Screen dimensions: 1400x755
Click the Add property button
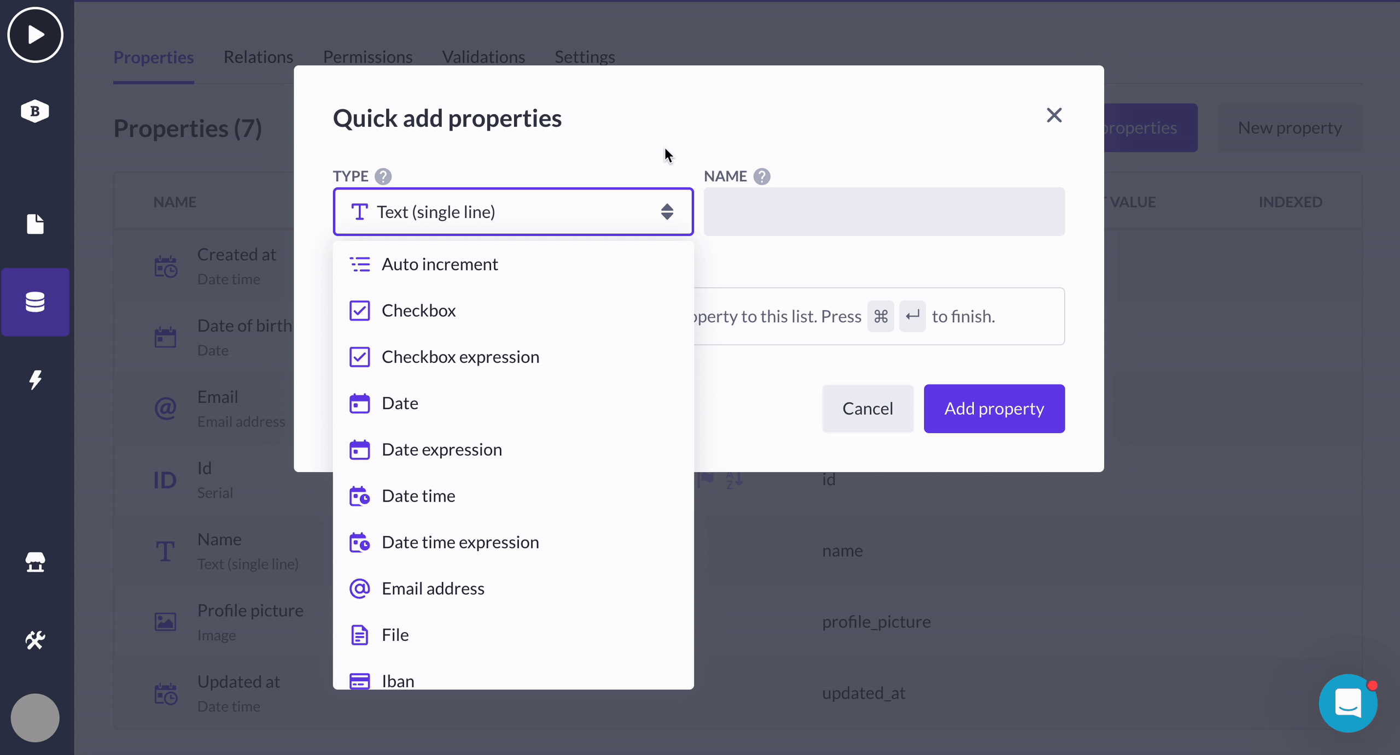pyautogui.click(x=994, y=409)
